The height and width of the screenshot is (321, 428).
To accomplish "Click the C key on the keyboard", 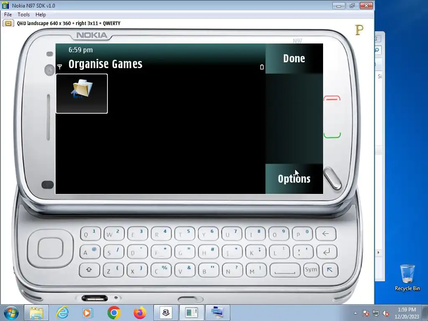I will [x=161, y=270].
